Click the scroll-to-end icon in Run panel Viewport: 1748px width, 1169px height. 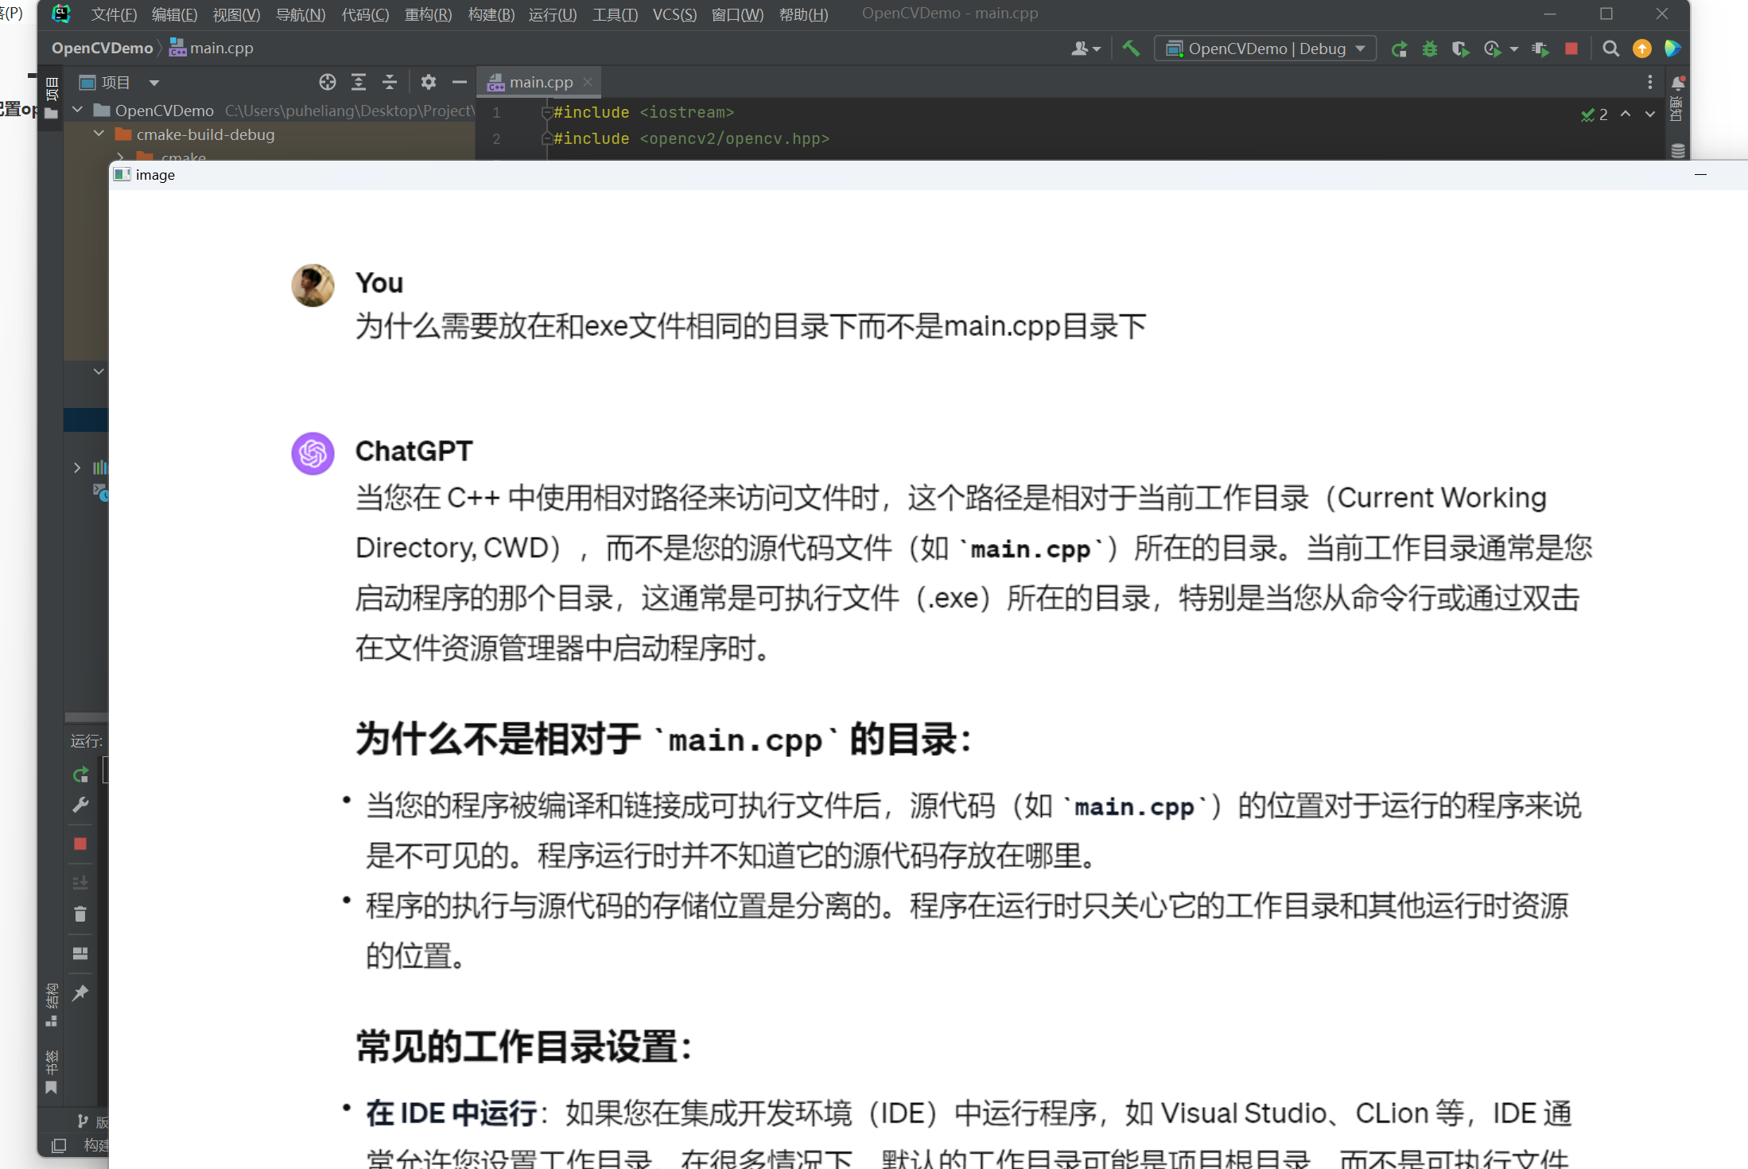[80, 883]
